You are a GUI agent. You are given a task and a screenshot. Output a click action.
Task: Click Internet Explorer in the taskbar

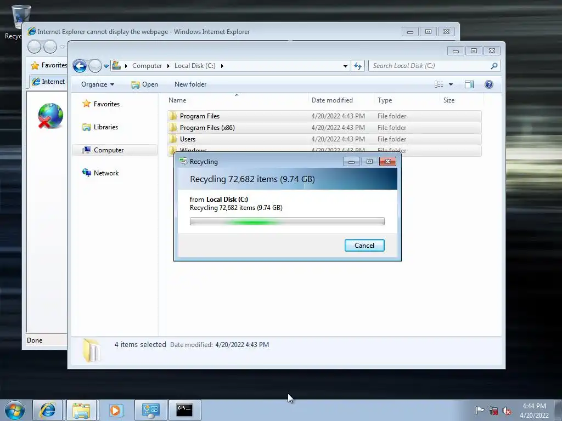click(x=47, y=410)
